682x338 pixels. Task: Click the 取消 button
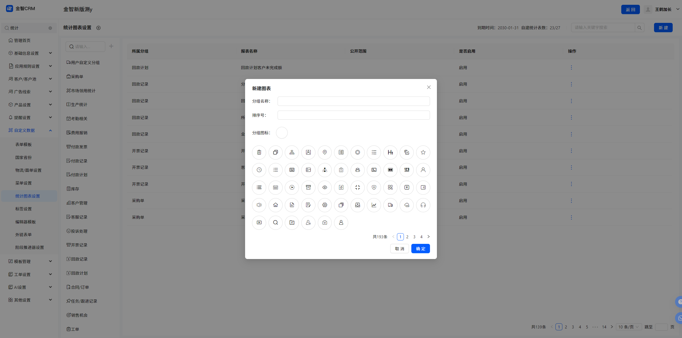point(399,249)
